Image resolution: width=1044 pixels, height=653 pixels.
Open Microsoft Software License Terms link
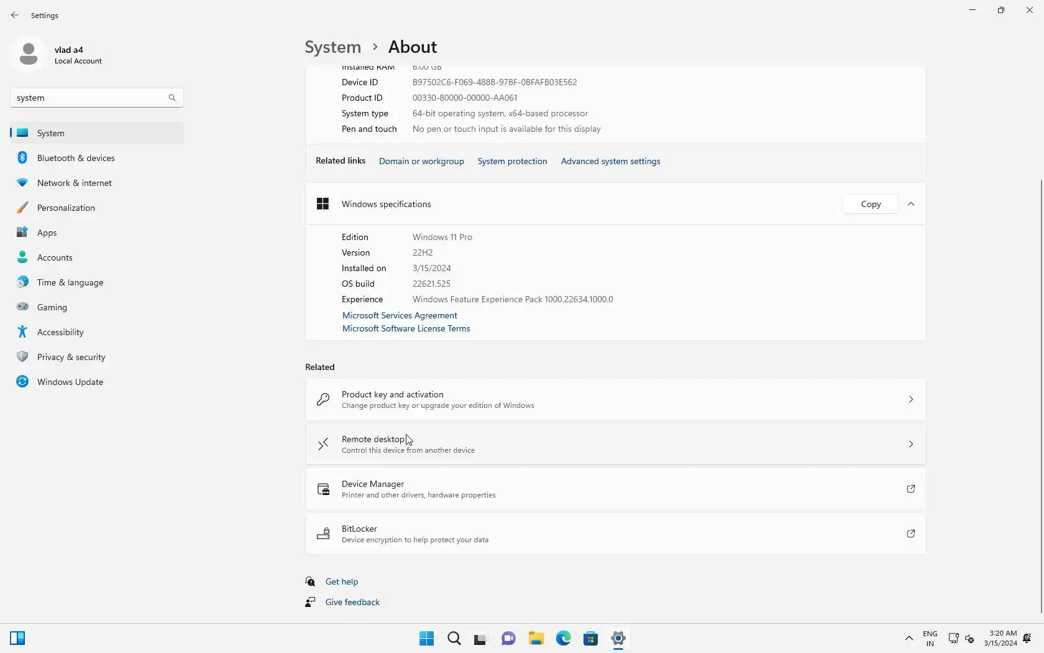point(406,328)
